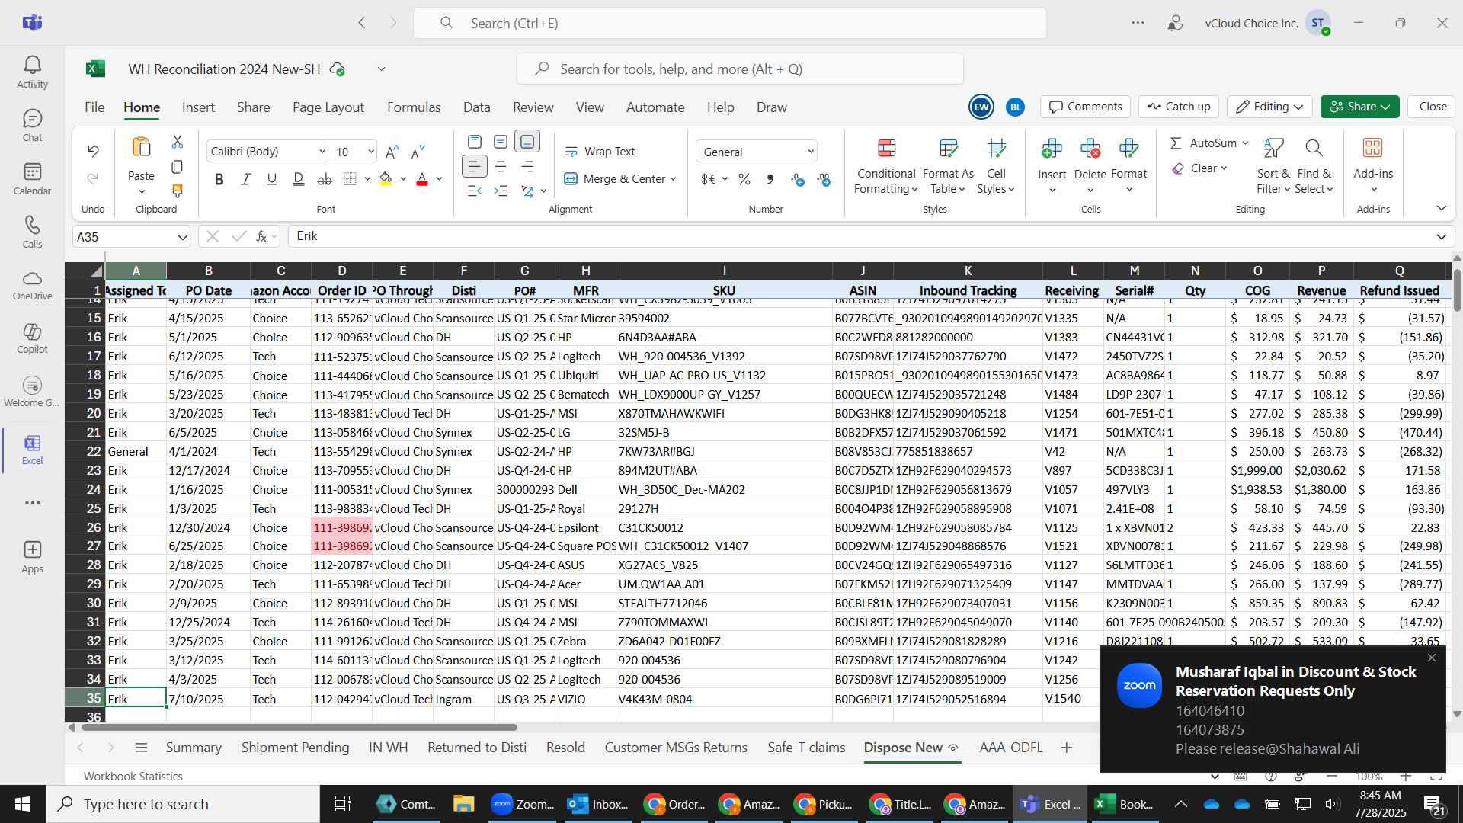This screenshot has width=1463, height=823.
Task: Click horizontal scrollbar of the sheet
Action: click(x=299, y=727)
